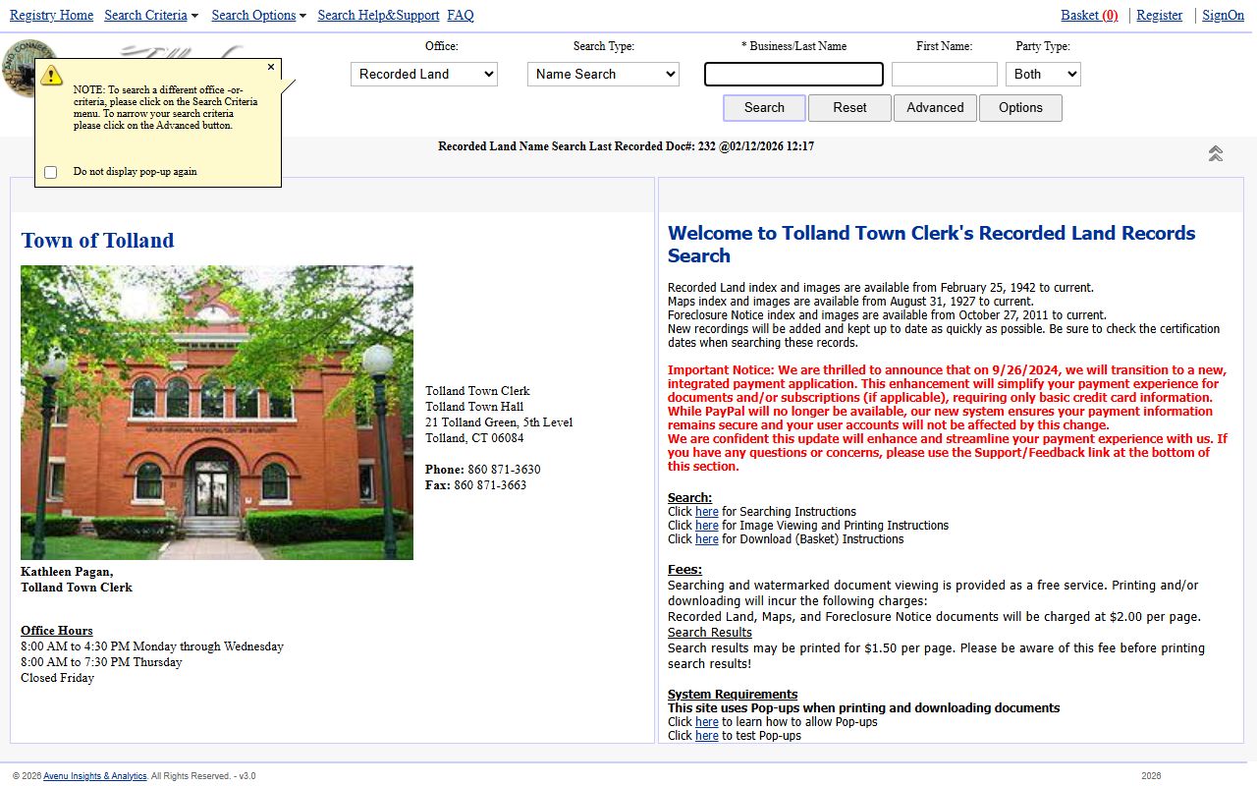Screen dimensions: 1257x786
Task: Collapse the header with double-chevron icon
Action: coord(1215,153)
